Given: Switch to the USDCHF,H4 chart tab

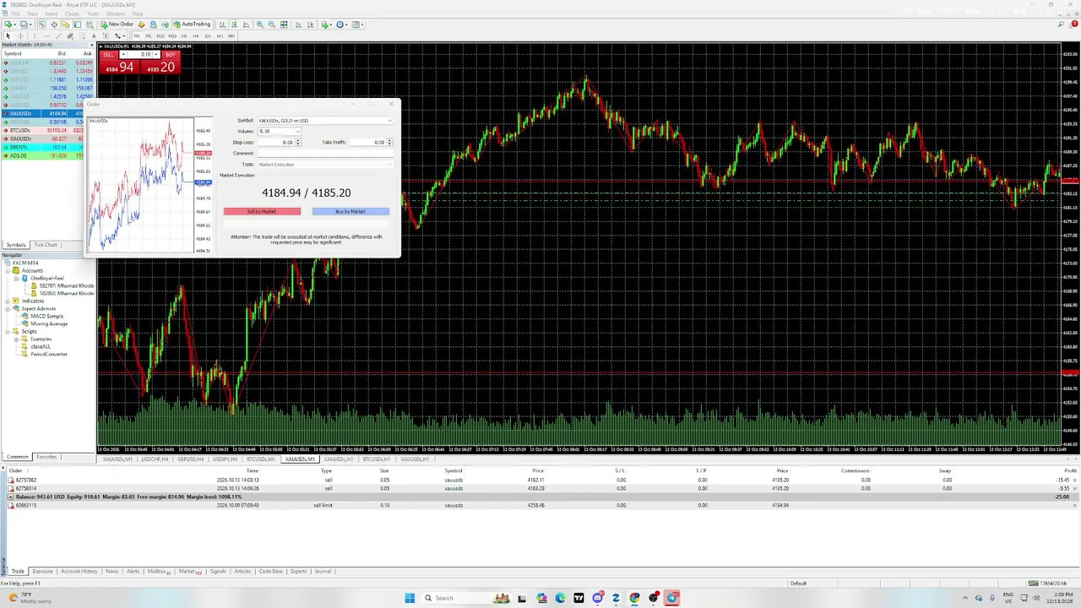Looking at the screenshot, I should (x=155, y=459).
